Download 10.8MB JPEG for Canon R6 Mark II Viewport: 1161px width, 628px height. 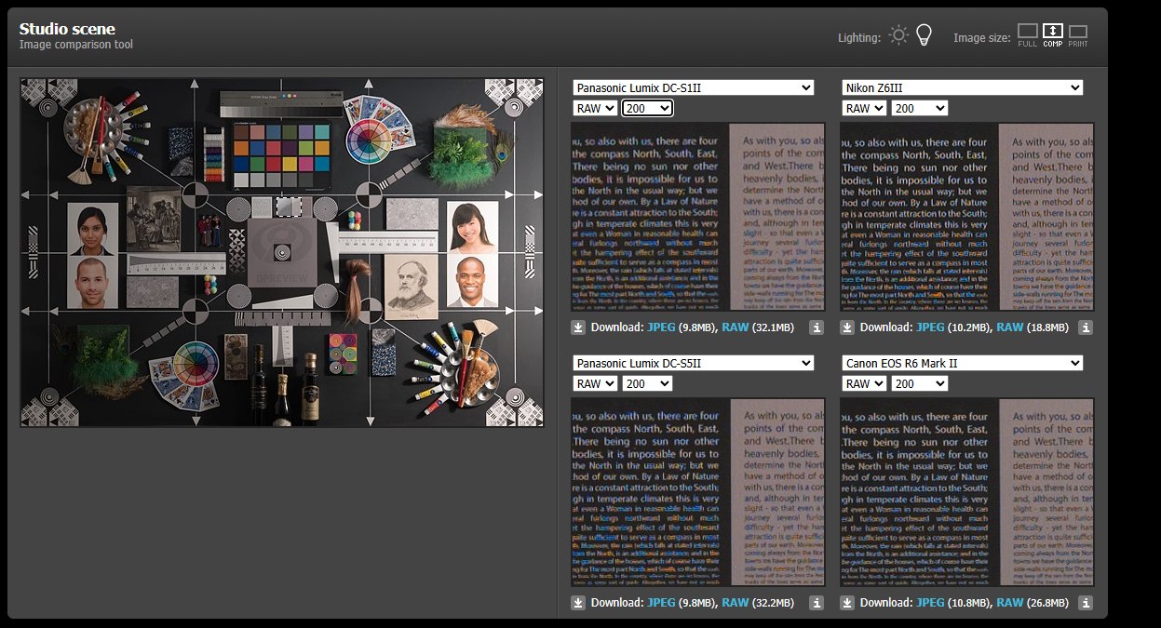point(931,603)
